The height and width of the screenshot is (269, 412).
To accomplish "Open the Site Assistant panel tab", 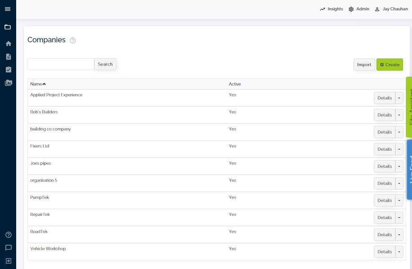I will click(x=408, y=107).
